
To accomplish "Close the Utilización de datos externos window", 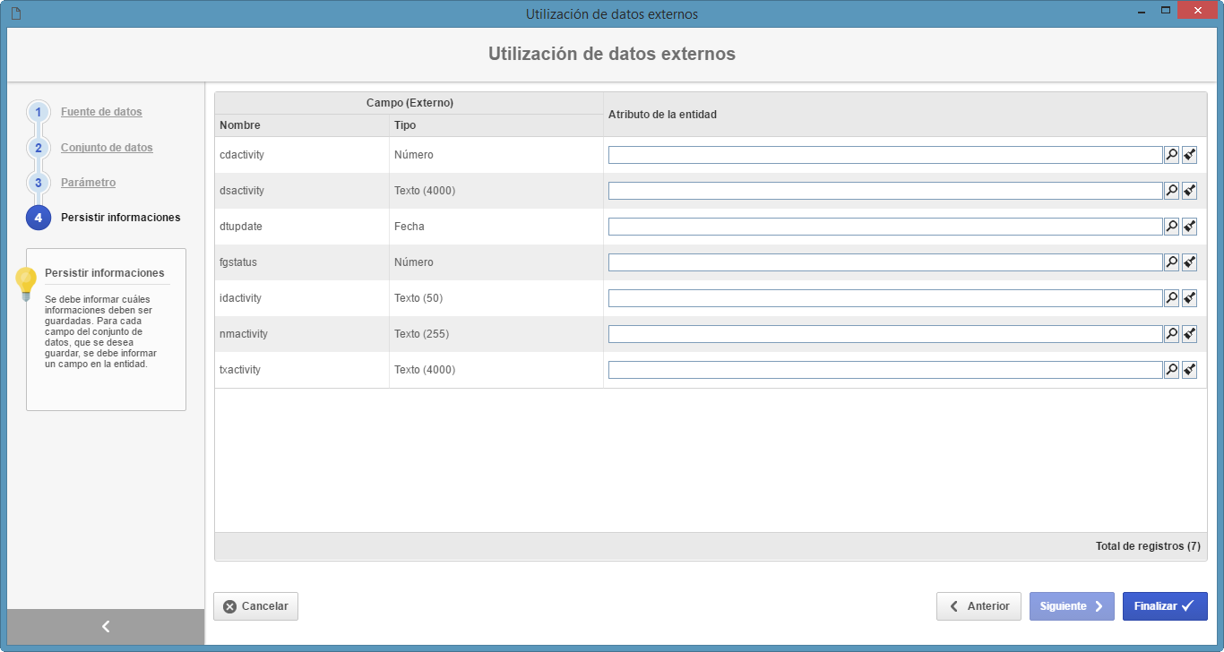I will (x=1198, y=11).
